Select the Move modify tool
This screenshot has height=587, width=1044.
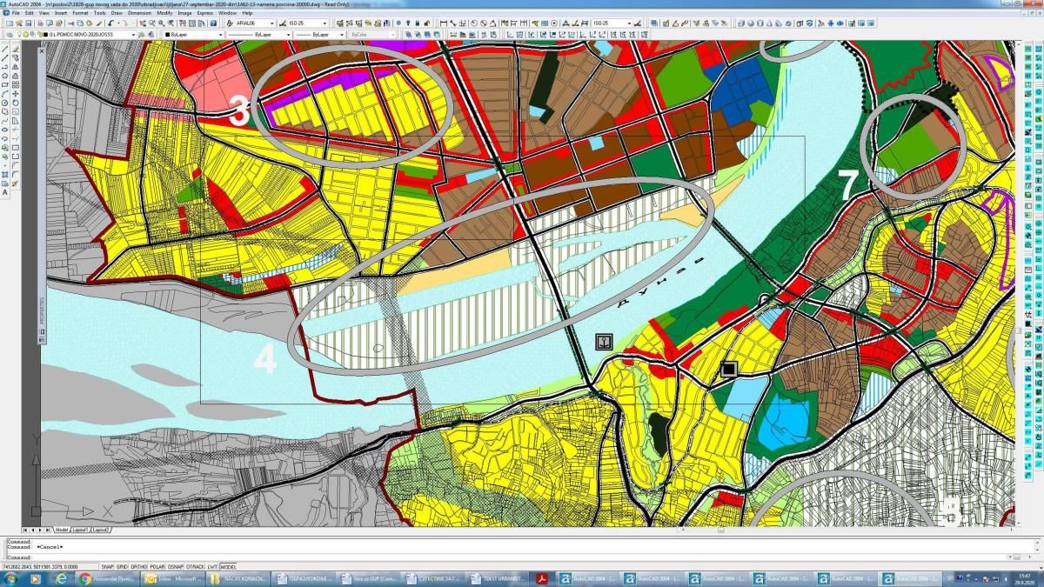[16, 94]
